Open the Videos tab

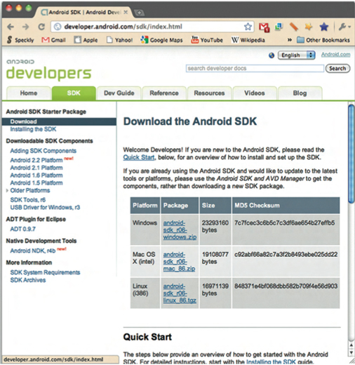pos(255,93)
